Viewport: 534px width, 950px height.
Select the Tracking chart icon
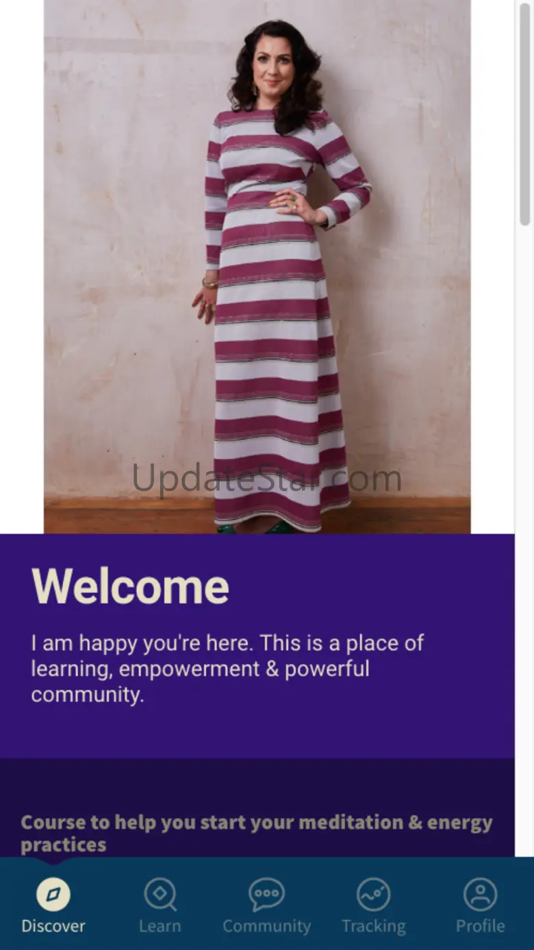pyautogui.click(x=373, y=895)
